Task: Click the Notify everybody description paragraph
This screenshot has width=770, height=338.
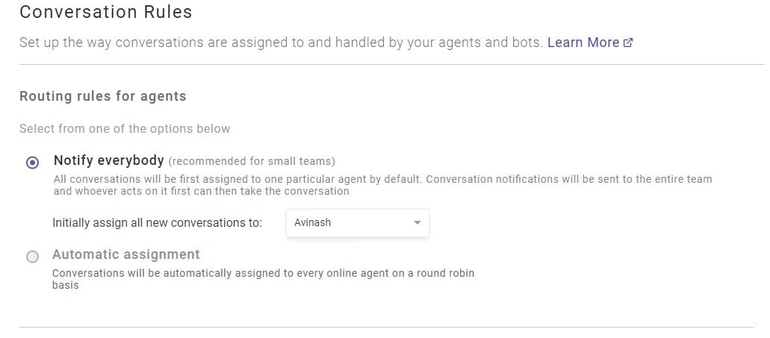Action: 382,185
